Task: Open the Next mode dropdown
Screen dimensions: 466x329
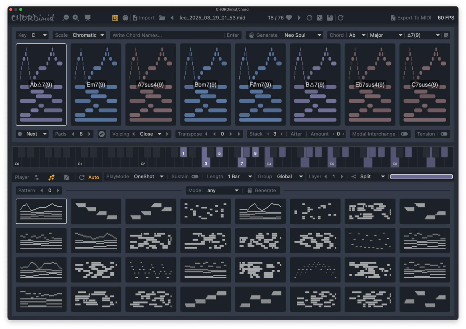Action: pyautogui.click(x=36, y=134)
